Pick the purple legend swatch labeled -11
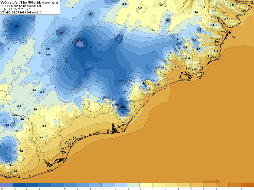Screen dimensions: 254x190 [7, 185]
